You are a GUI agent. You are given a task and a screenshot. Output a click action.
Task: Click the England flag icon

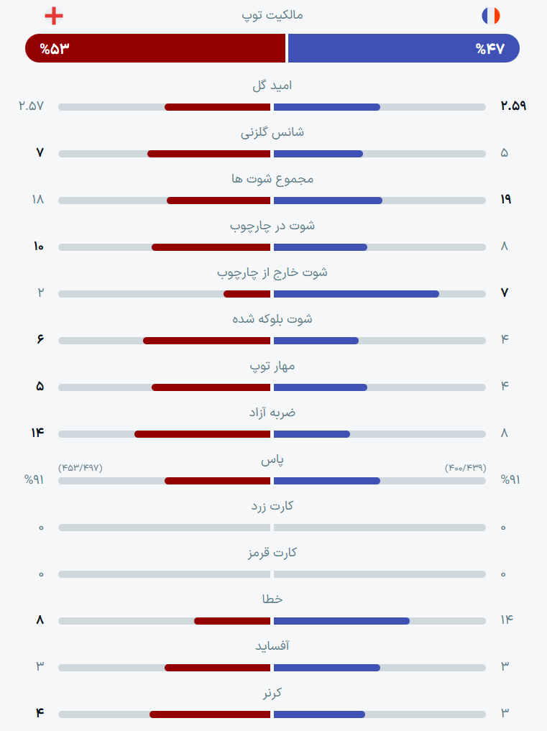click(54, 16)
